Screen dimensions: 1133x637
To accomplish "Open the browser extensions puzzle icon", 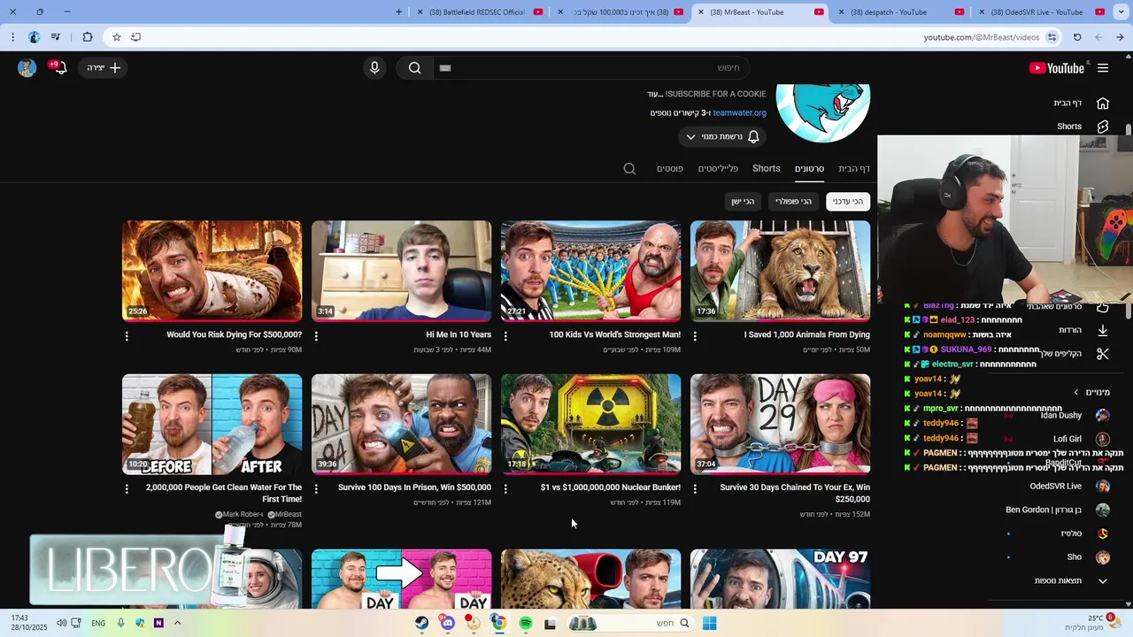I will point(87,37).
